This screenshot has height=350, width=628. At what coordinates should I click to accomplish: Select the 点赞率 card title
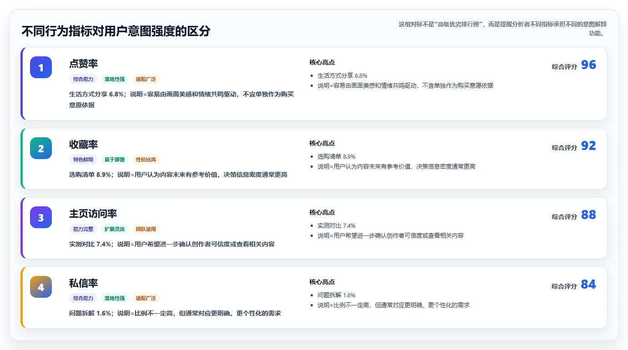pyautogui.click(x=84, y=64)
